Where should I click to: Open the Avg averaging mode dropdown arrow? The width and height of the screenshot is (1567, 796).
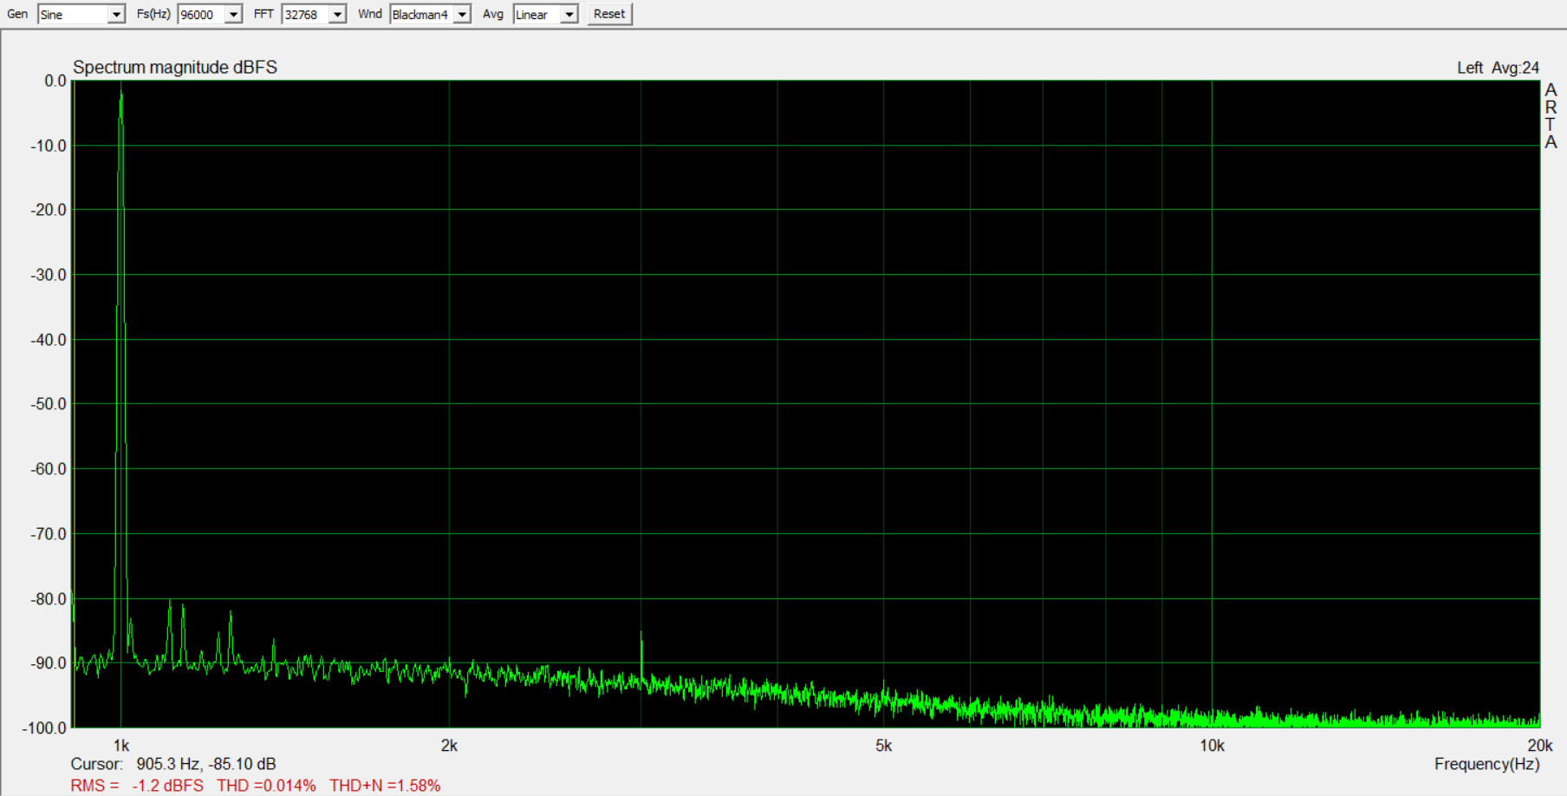[x=569, y=15]
